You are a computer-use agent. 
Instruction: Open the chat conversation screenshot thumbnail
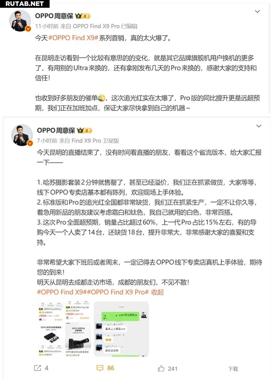click(121, 329)
